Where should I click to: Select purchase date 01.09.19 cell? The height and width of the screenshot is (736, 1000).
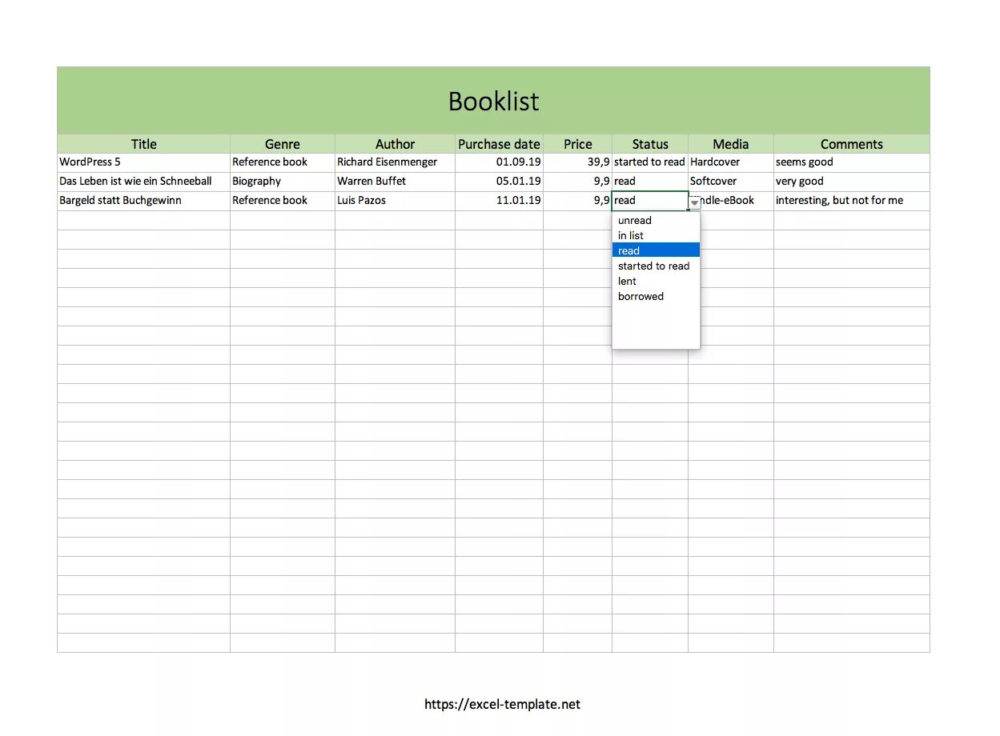pos(500,162)
